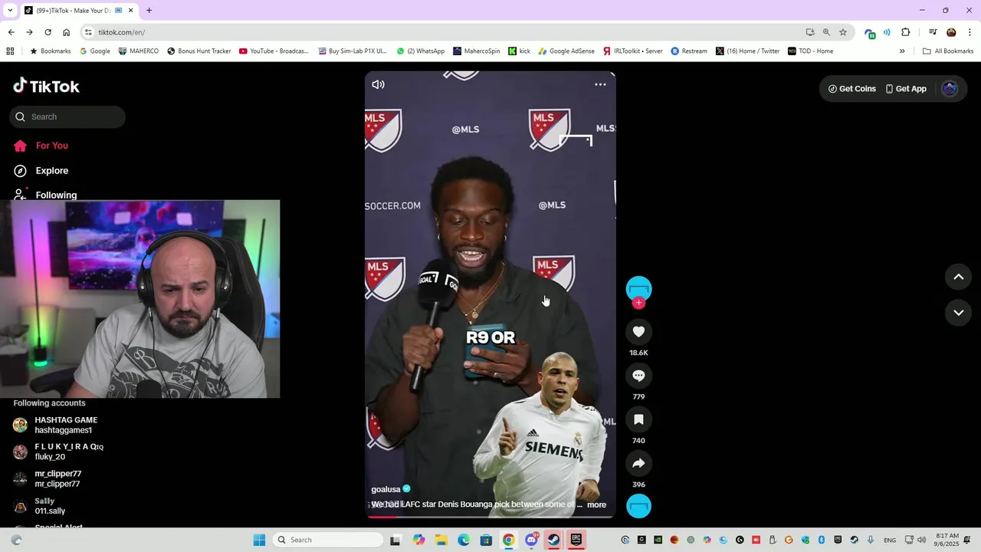Open the Google AdSense bookmark
981x552 pixels.
click(566, 51)
